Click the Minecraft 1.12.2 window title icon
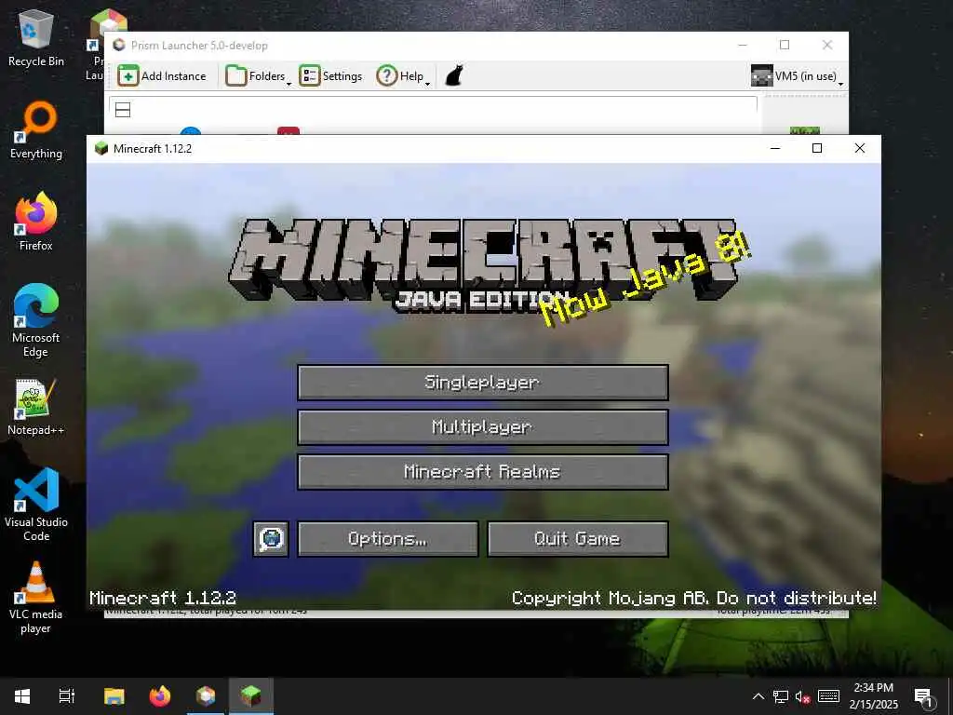Viewport: 953px width, 715px height. pyautogui.click(x=101, y=148)
